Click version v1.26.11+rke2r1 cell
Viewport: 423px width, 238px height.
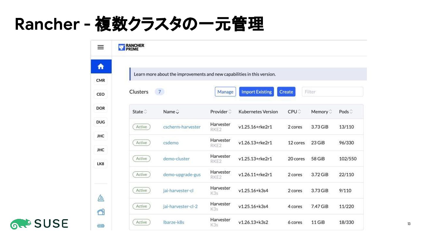(x=255, y=175)
